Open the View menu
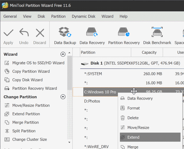Viewport: 184px width, 149px height. pos(27,16)
